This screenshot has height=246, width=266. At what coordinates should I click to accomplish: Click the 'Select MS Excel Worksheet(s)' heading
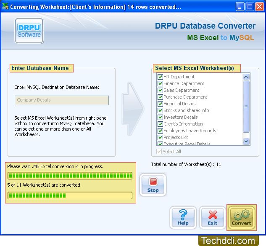195,68
